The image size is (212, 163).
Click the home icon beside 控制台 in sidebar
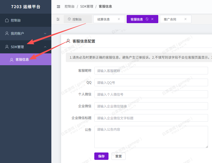click(7, 20)
